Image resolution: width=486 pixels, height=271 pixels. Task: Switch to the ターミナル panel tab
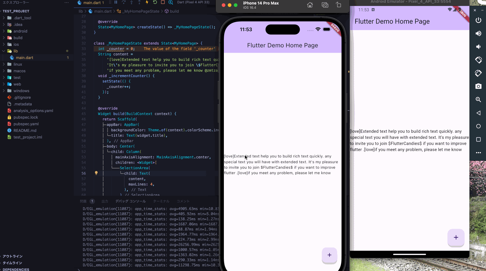[x=161, y=201]
